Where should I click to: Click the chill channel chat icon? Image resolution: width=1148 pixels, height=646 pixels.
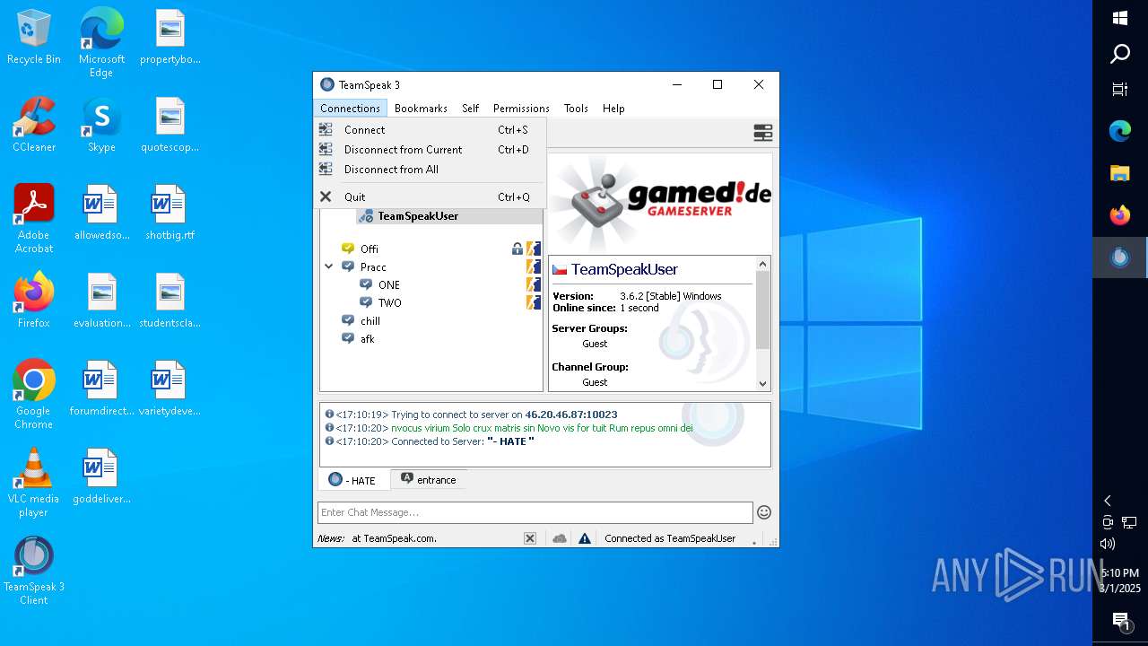[x=348, y=320]
